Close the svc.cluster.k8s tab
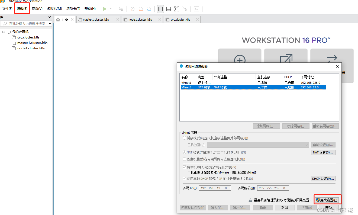Viewport: 358px width, 215px height. (x=198, y=20)
